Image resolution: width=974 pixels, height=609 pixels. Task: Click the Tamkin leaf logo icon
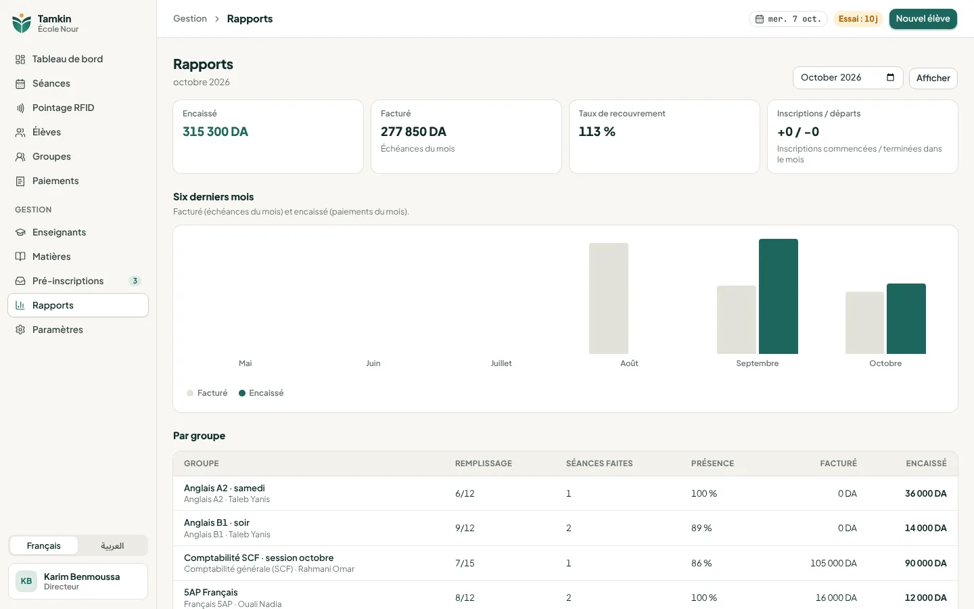22,23
